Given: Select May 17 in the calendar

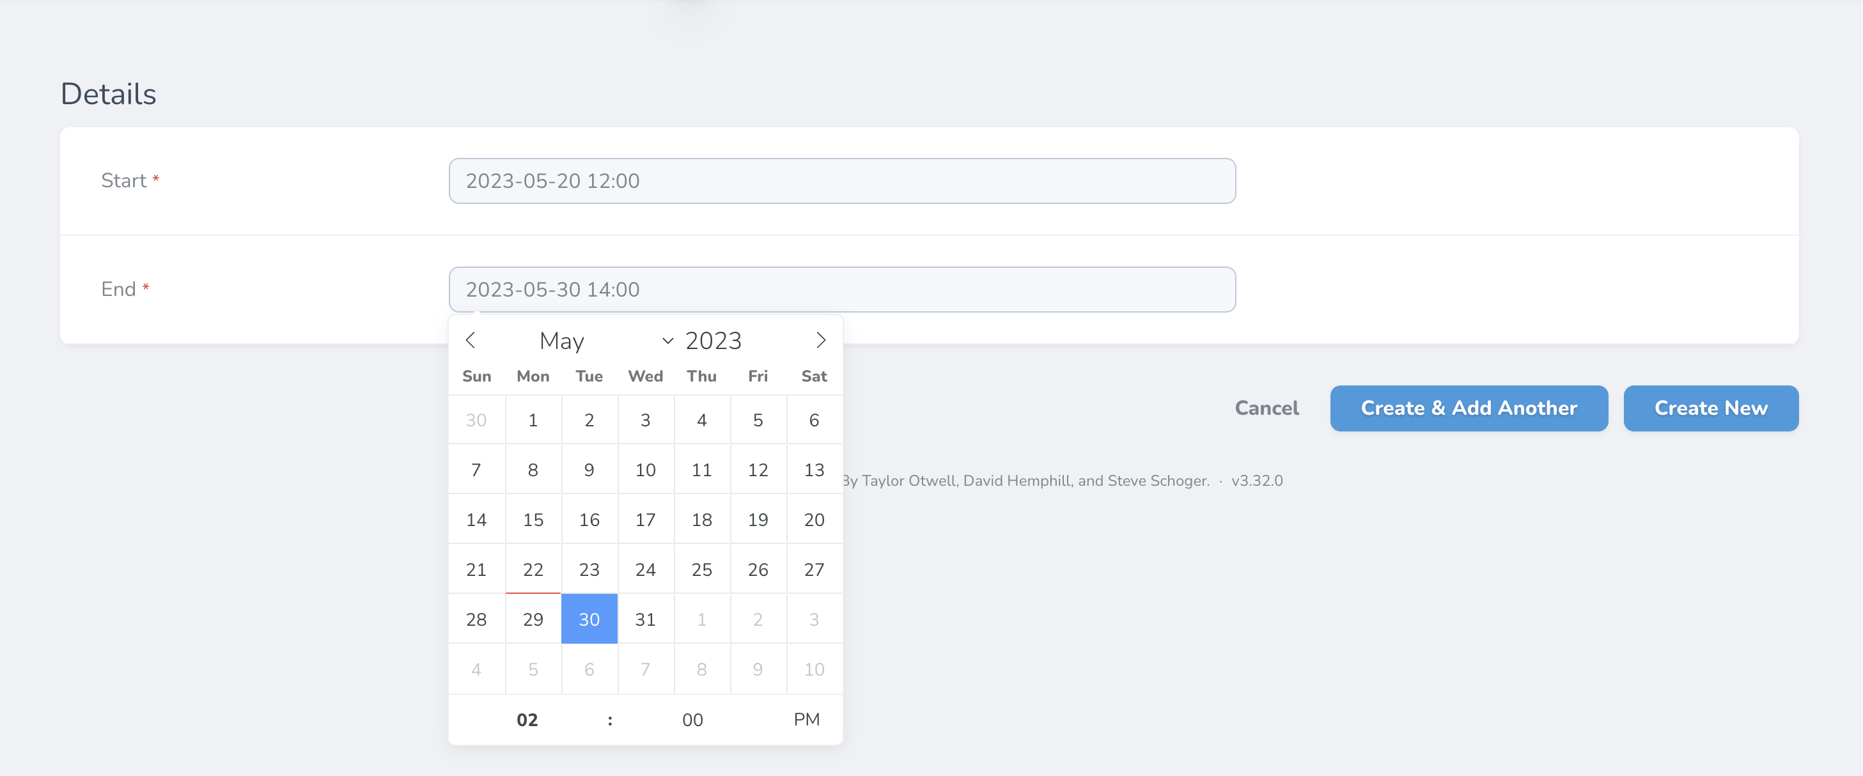Looking at the screenshot, I should click(646, 520).
